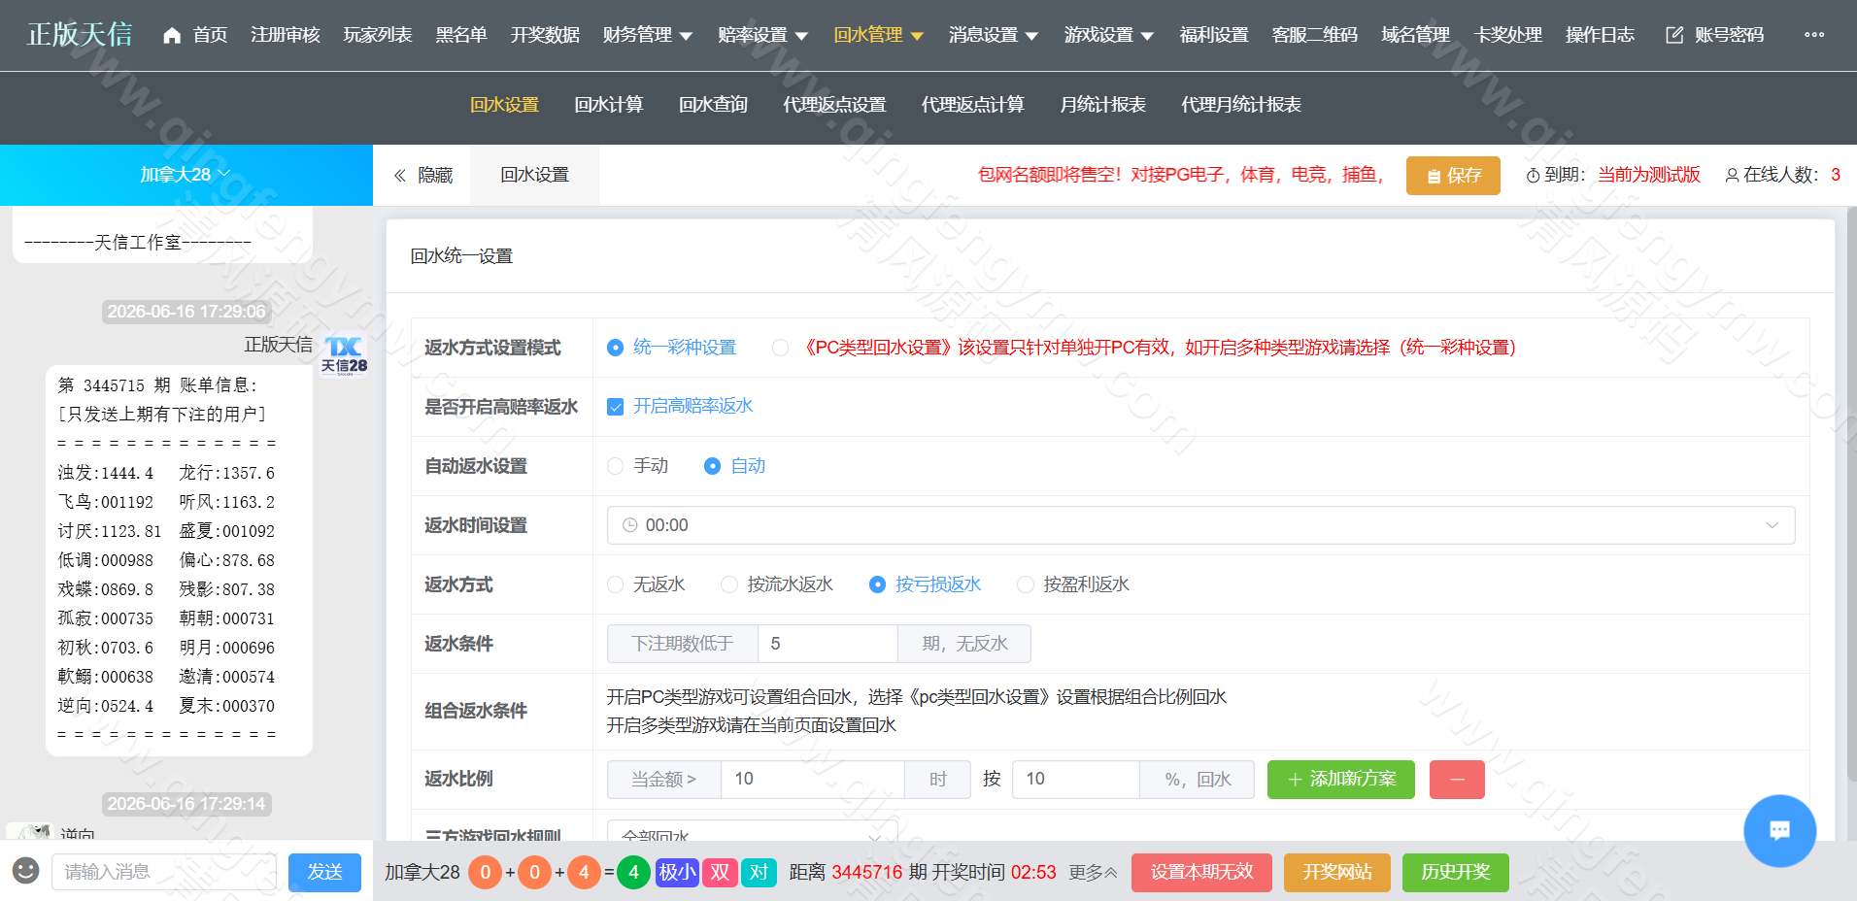The image size is (1857, 901).
Task: Open 开奖数据 menu item
Action: tap(545, 35)
